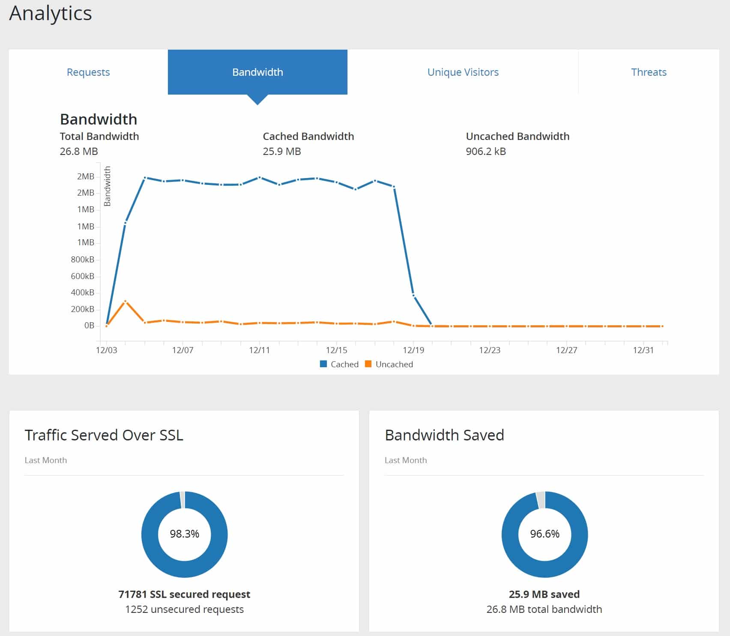
Task: Open the Unique Visitors tab
Action: pyautogui.click(x=463, y=72)
